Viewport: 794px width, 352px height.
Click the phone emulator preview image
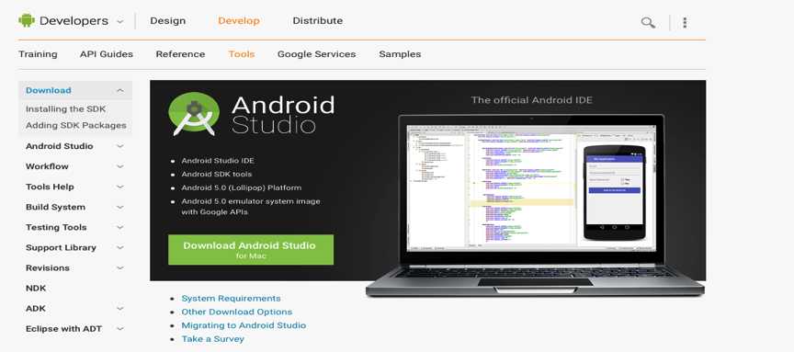pyautogui.click(x=615, y=192)
